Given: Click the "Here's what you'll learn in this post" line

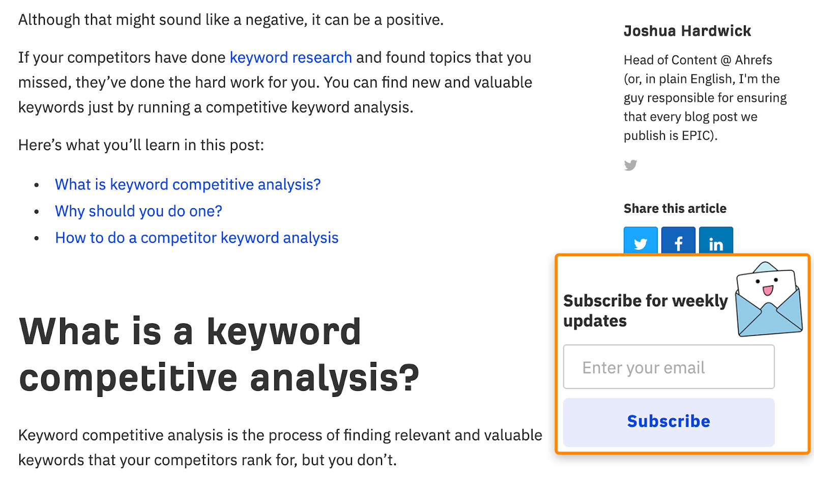Looking at the screenshot, I should tap(141, 145).
